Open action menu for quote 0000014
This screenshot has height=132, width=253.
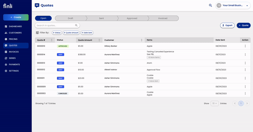(x=245, y=55)
